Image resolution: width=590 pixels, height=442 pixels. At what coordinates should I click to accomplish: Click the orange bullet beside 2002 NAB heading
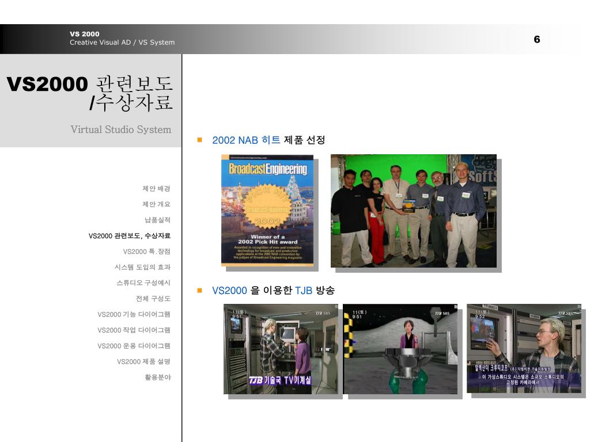200,140
